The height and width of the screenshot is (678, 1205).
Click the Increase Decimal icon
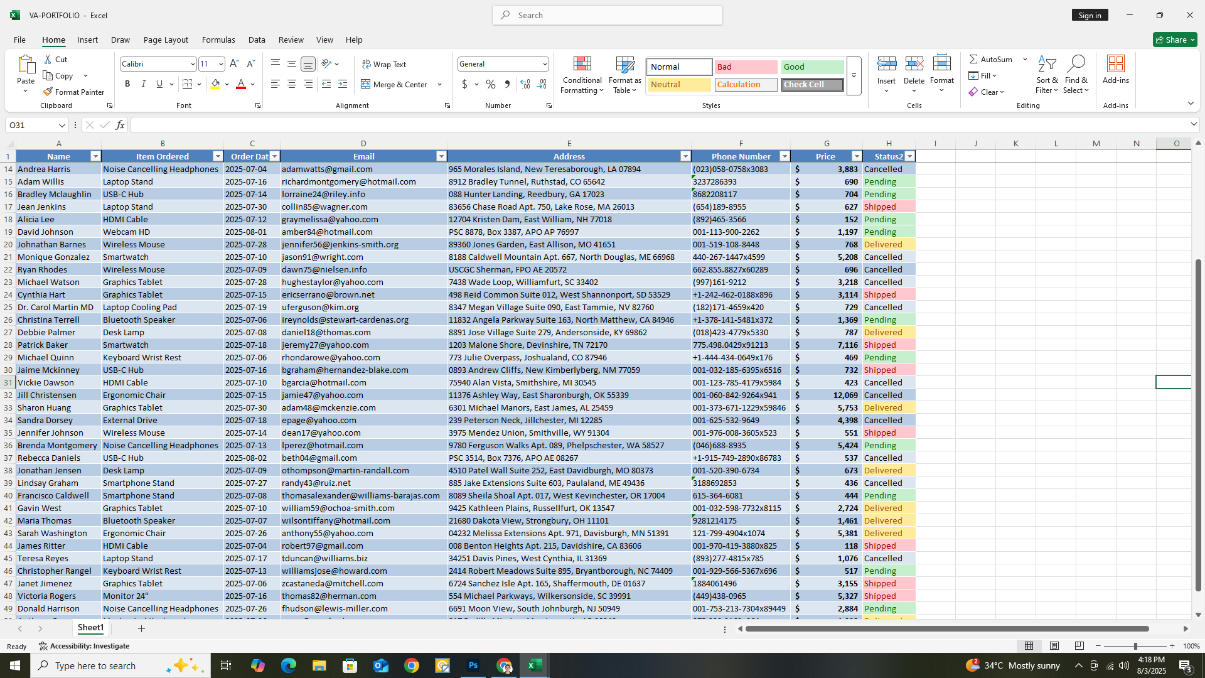coord(525,84)
